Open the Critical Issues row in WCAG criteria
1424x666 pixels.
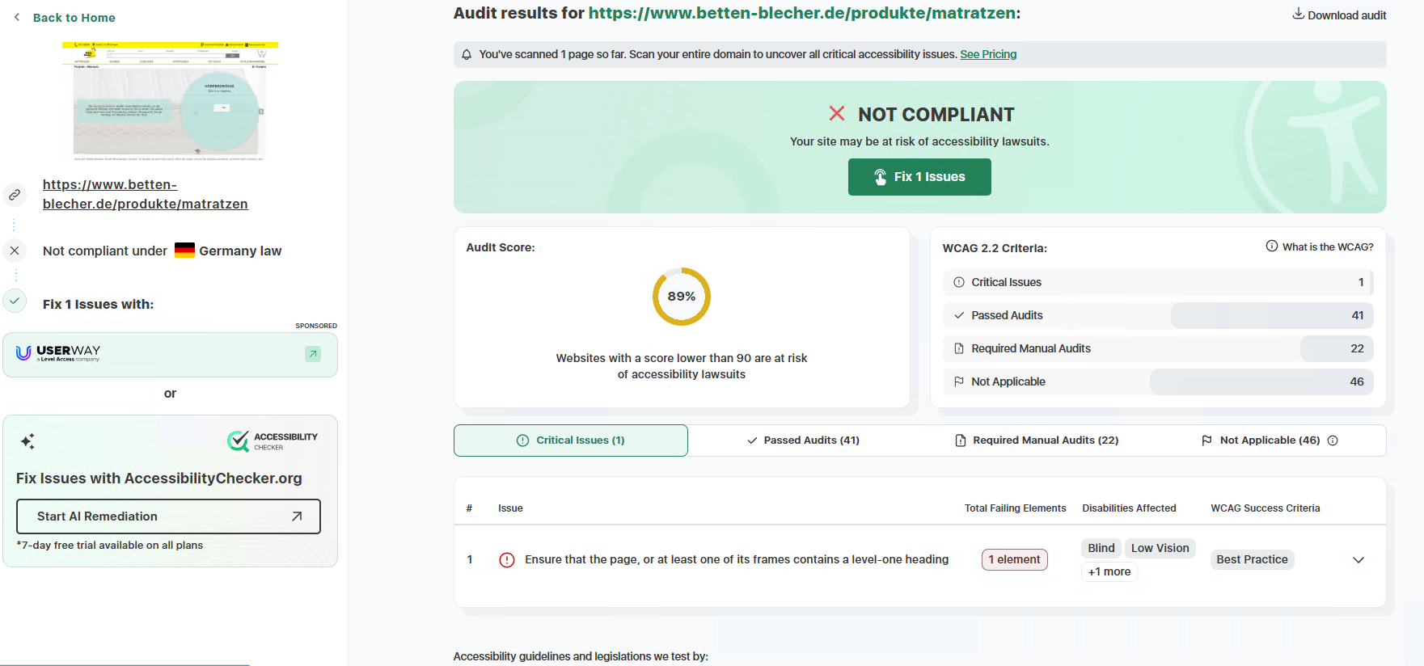pos(1158,282)
